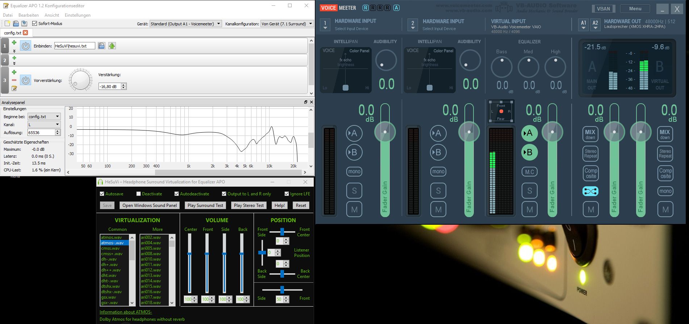This screenshot has width=689, height=324.
Task: Toggle mono on hardware input 1 strip
Action: tap(354, 171)
